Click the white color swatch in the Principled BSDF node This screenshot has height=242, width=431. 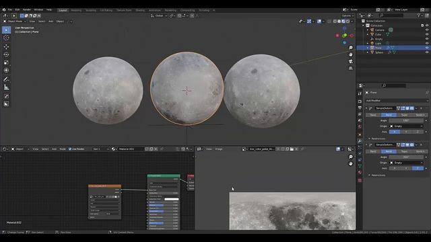172,199
